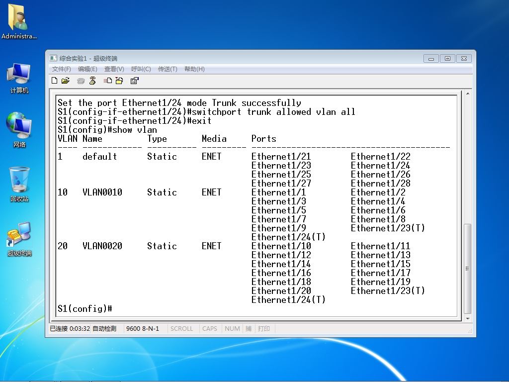Click the 9600 8-N-1 status entry

pos(143,328)
